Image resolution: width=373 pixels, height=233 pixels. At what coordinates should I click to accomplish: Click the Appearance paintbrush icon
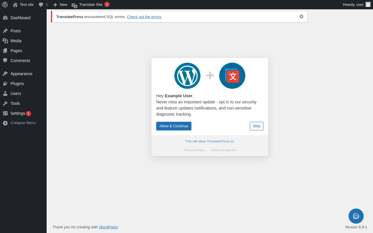[5, 74]
